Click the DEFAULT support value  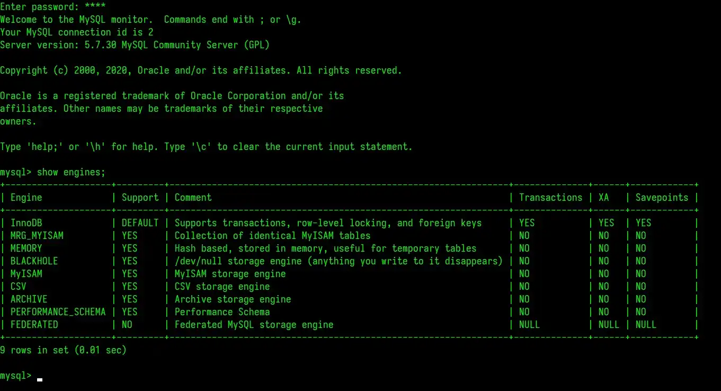pos(140,223)
